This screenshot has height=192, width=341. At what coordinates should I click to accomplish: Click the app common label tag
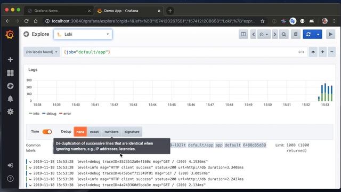tap(219, 145)
